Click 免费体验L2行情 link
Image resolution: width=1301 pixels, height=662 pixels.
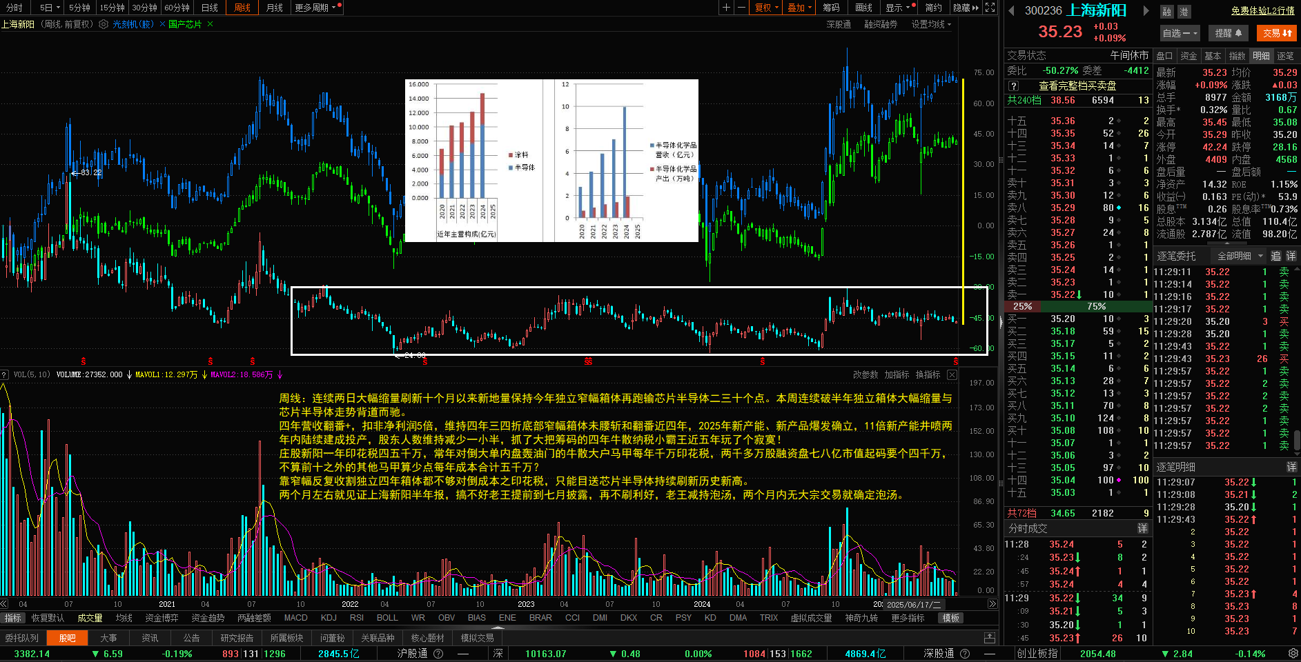point(1263,10)
